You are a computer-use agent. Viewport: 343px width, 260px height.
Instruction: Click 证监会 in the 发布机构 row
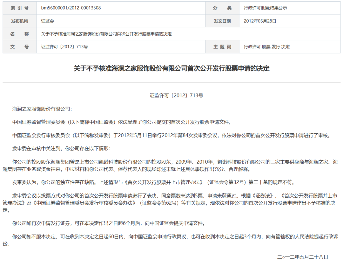[48, 21]
